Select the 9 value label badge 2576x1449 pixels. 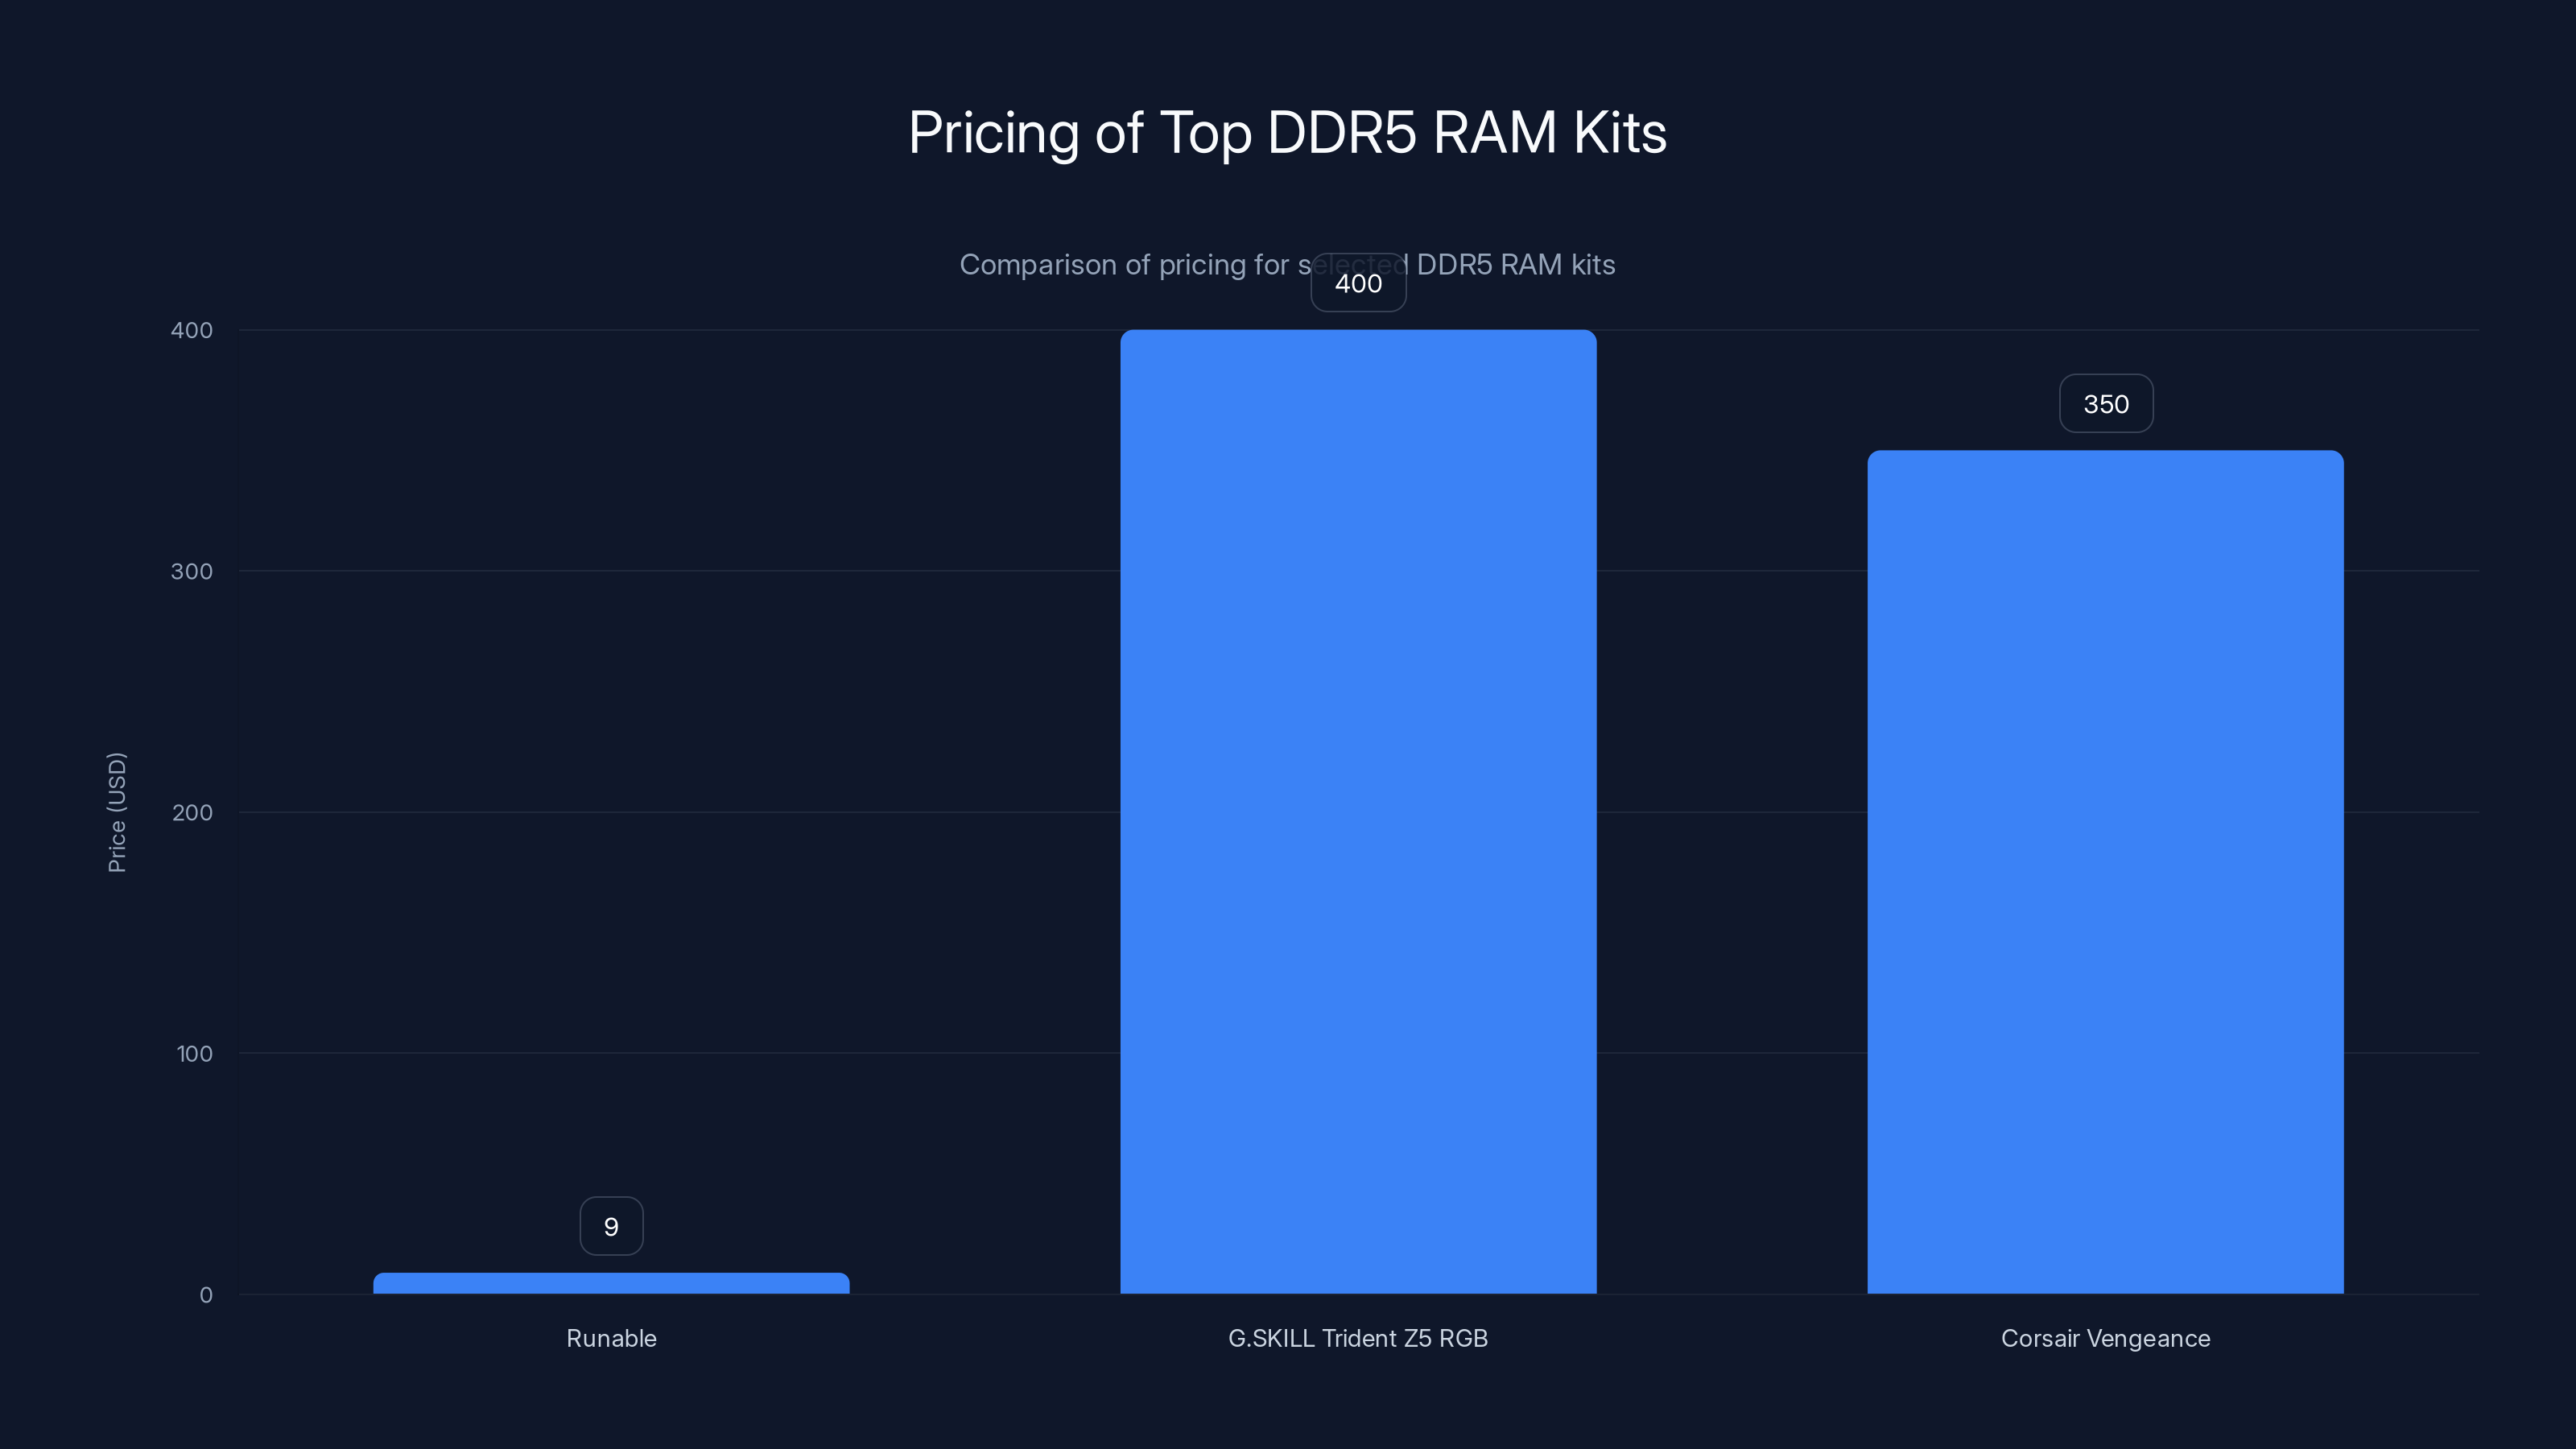tap(610, 1225)
